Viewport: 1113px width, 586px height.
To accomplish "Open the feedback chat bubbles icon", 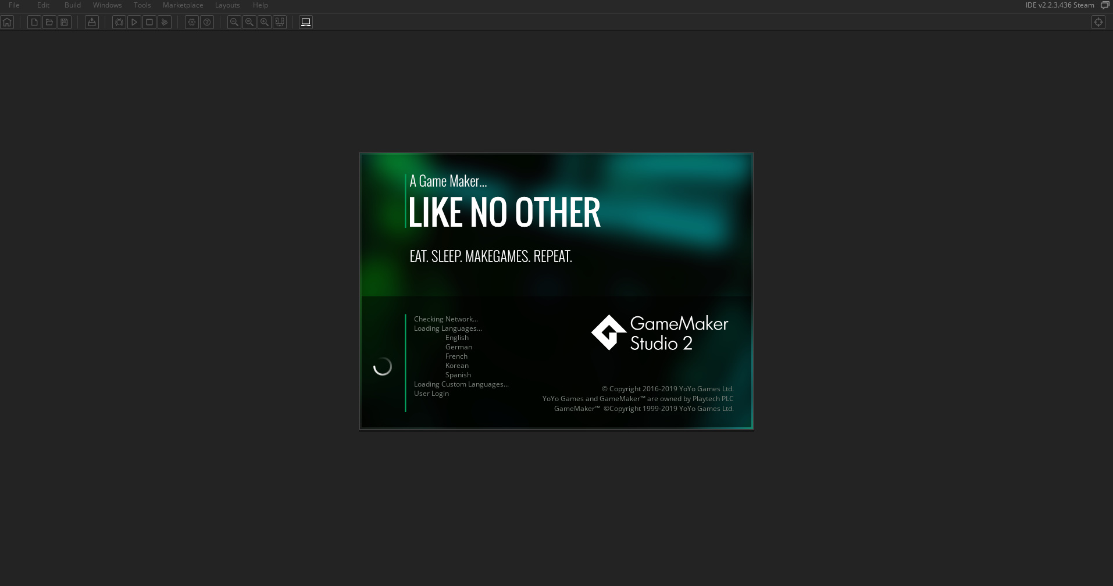I will [1105, 5].
